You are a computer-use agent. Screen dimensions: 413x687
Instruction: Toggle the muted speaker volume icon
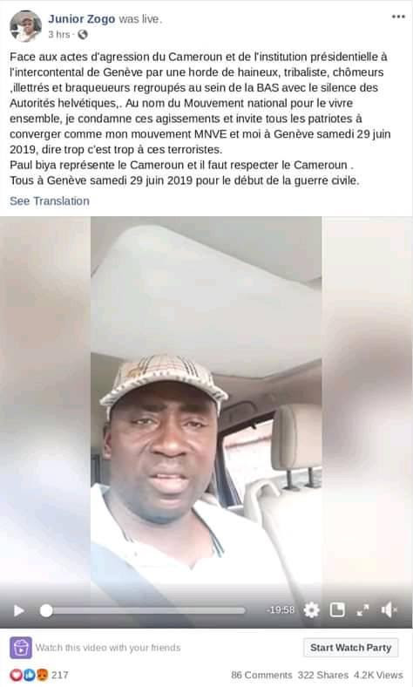[x=389, y=610]
